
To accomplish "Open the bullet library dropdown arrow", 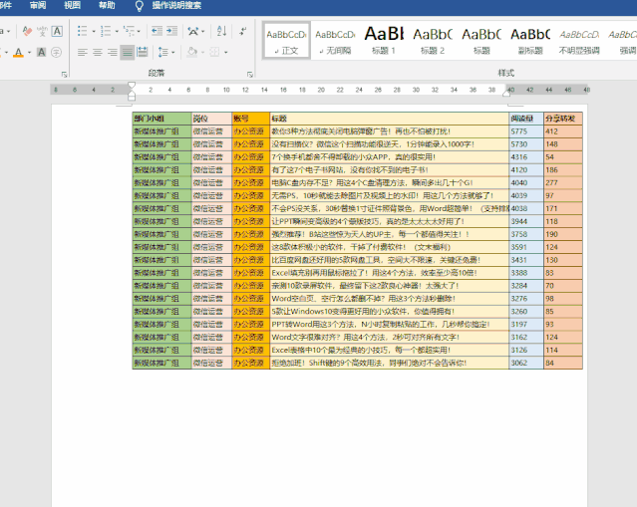I will pos(94,31).
